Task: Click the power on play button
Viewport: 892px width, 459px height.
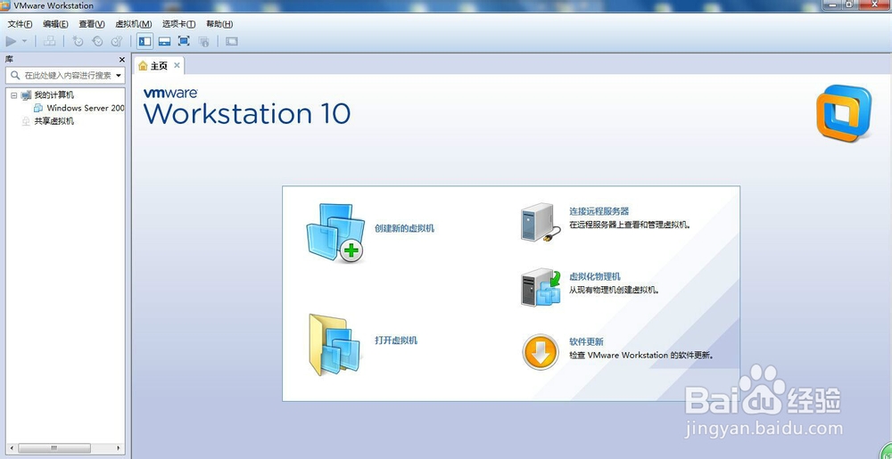Action: tap(11, 41)
